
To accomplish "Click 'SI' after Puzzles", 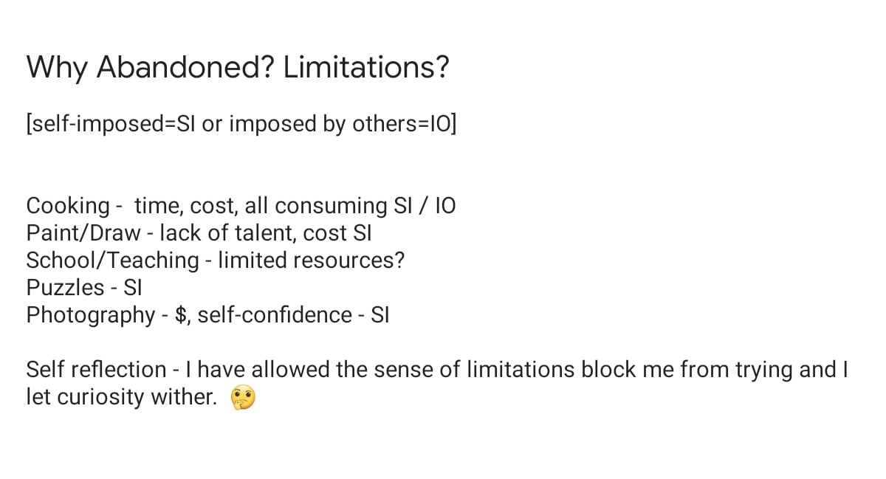I will point(131,287).
